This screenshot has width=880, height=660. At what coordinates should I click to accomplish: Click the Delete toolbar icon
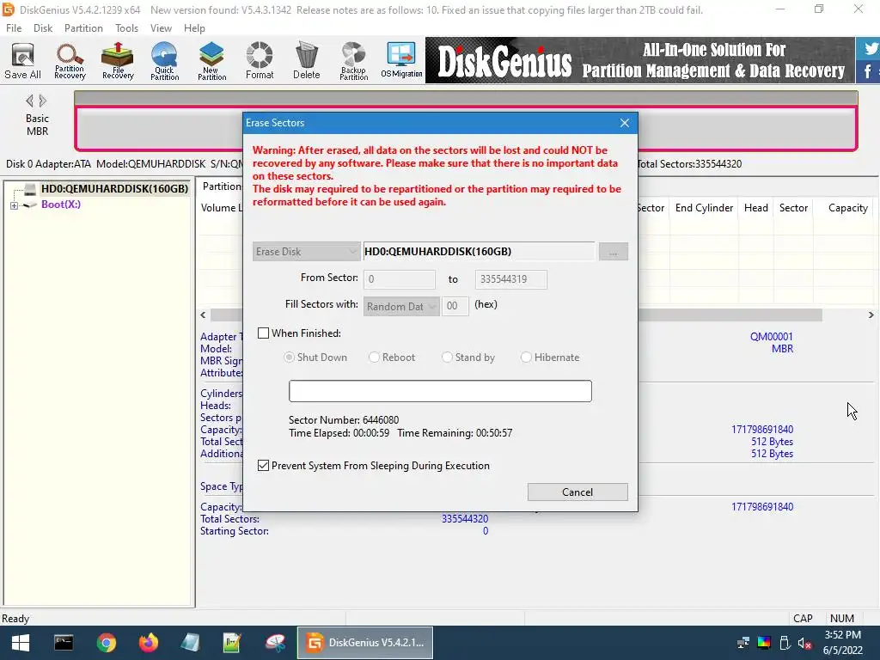pos(307,61)
